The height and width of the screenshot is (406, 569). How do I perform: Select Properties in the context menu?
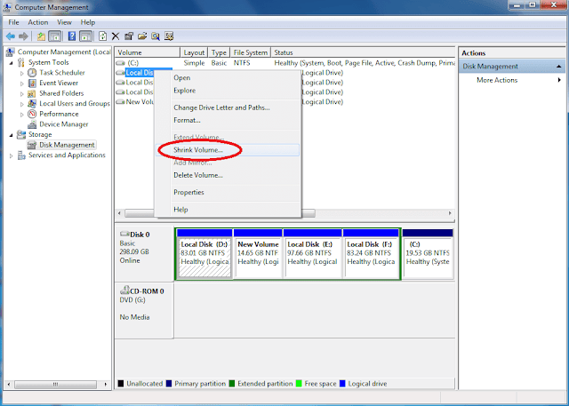[x=228, y=193]
